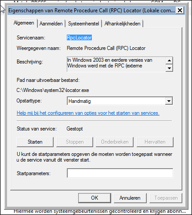
Task: Click the description scroll up arrow
Action: pyautogui.click(x=169, y=60)
